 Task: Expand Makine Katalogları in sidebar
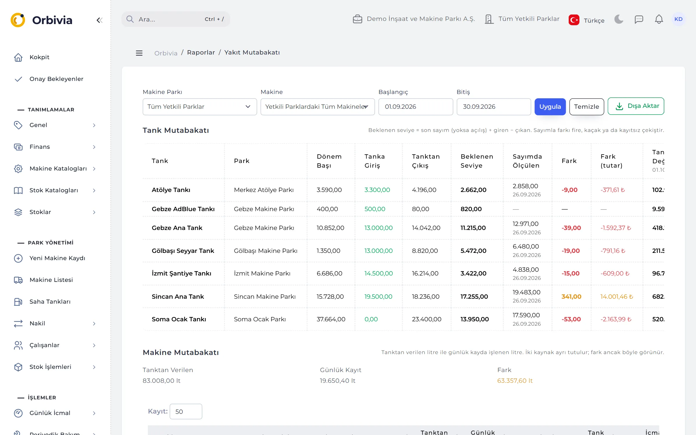55,168
